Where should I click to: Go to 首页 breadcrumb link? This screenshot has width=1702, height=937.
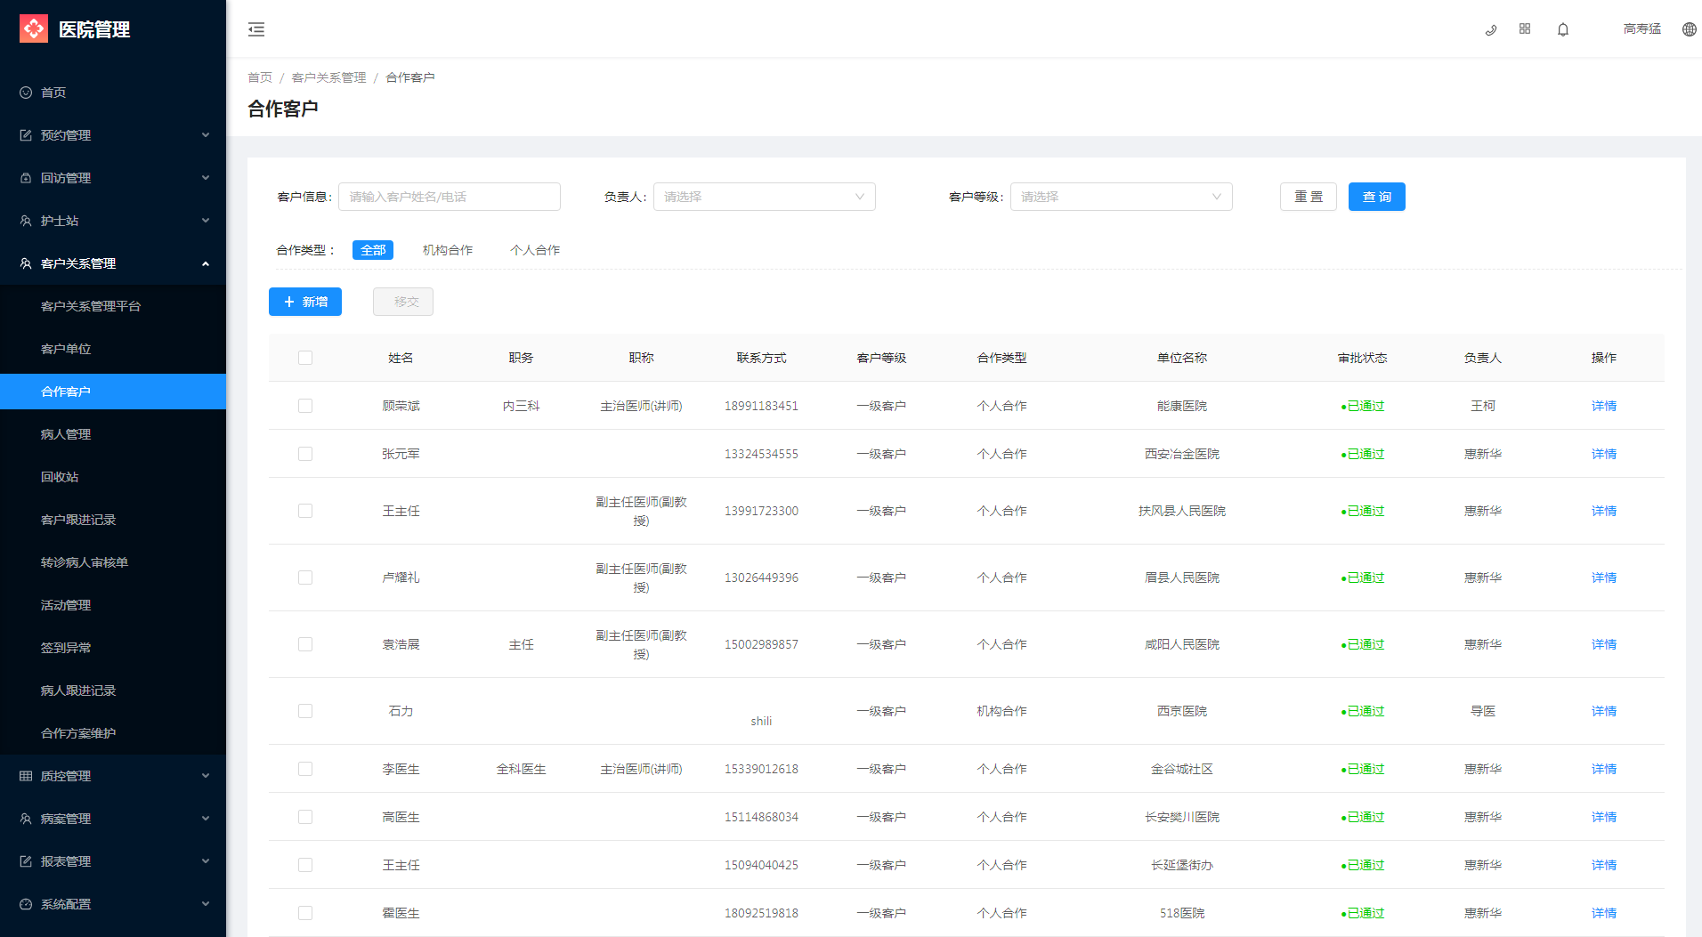click(x=260, y=77)
